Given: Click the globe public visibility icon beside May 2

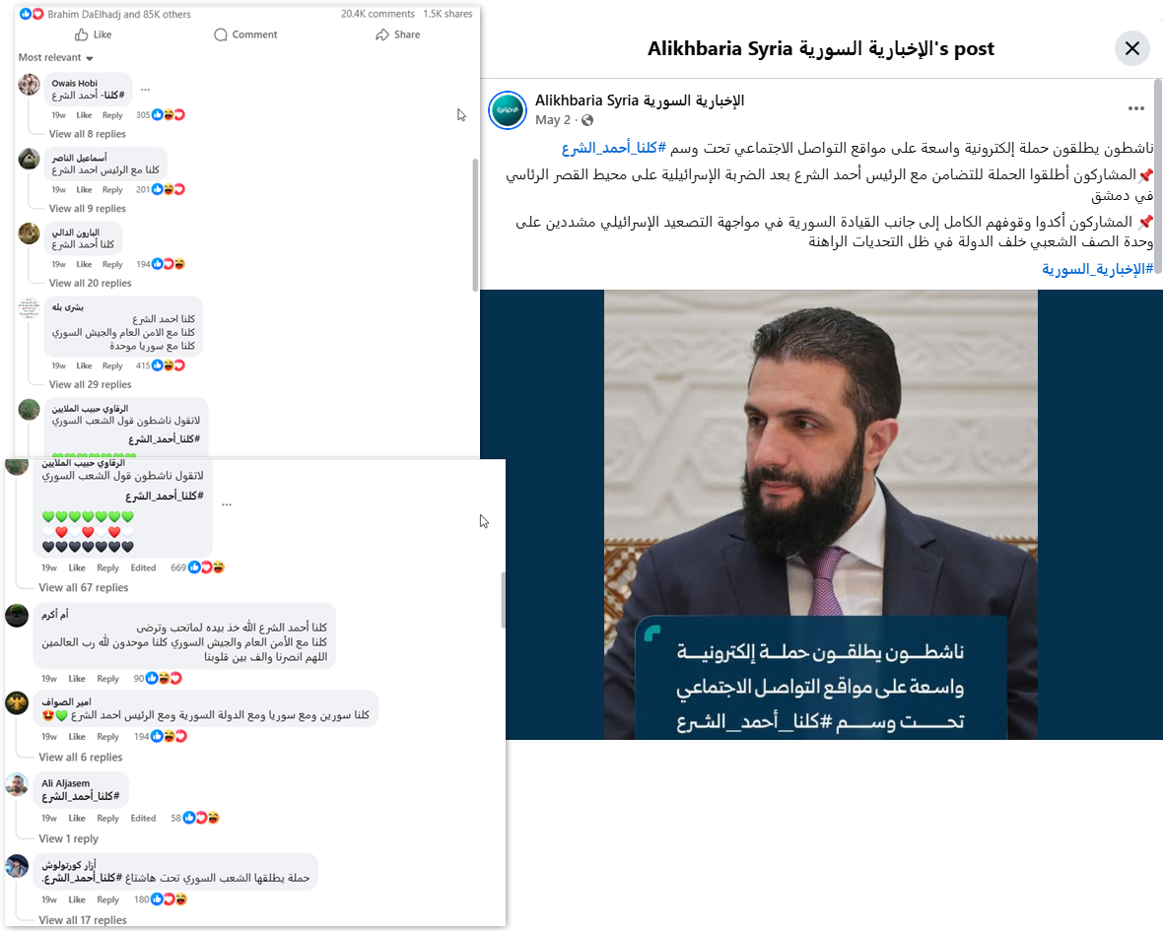Looking at the screenshot, I should coord(587,120).
